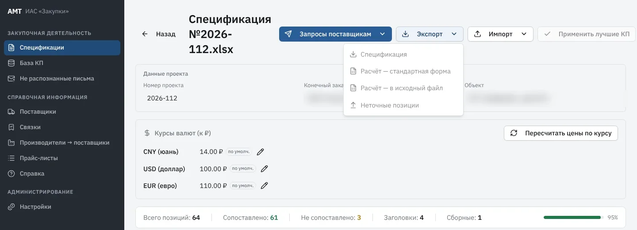The width and height of the screenshot is (637, 230).
Task: Choose Спецификация in export menu
Action: (x=403, y=54)
